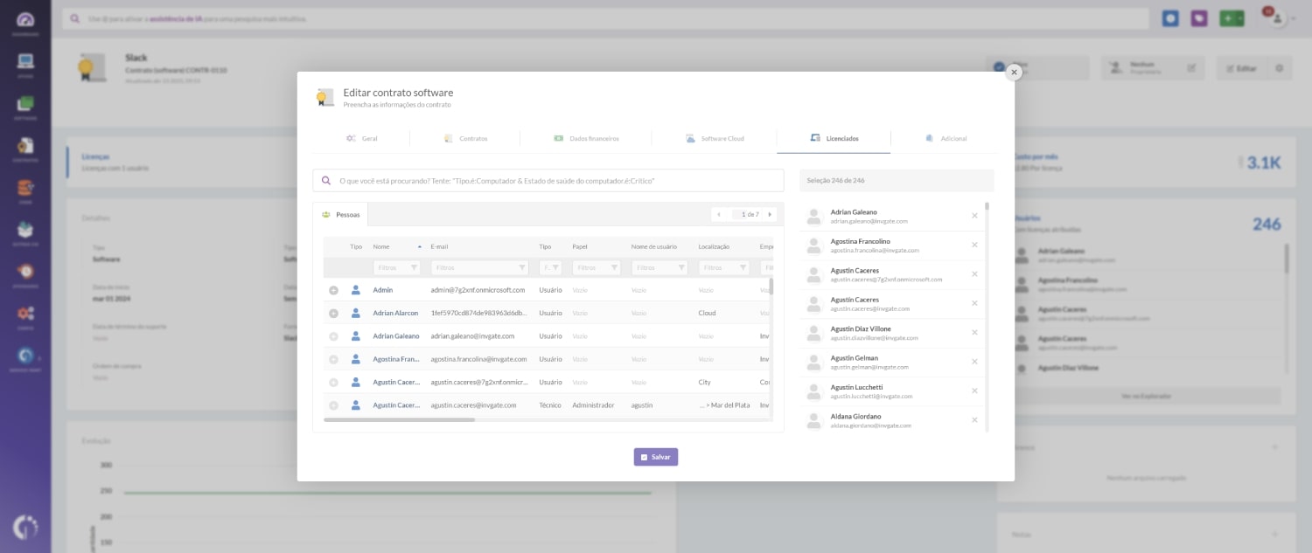Click green plus button in background top bar
Viewport: 1312px width, 553px height.
pos(1232,18)
